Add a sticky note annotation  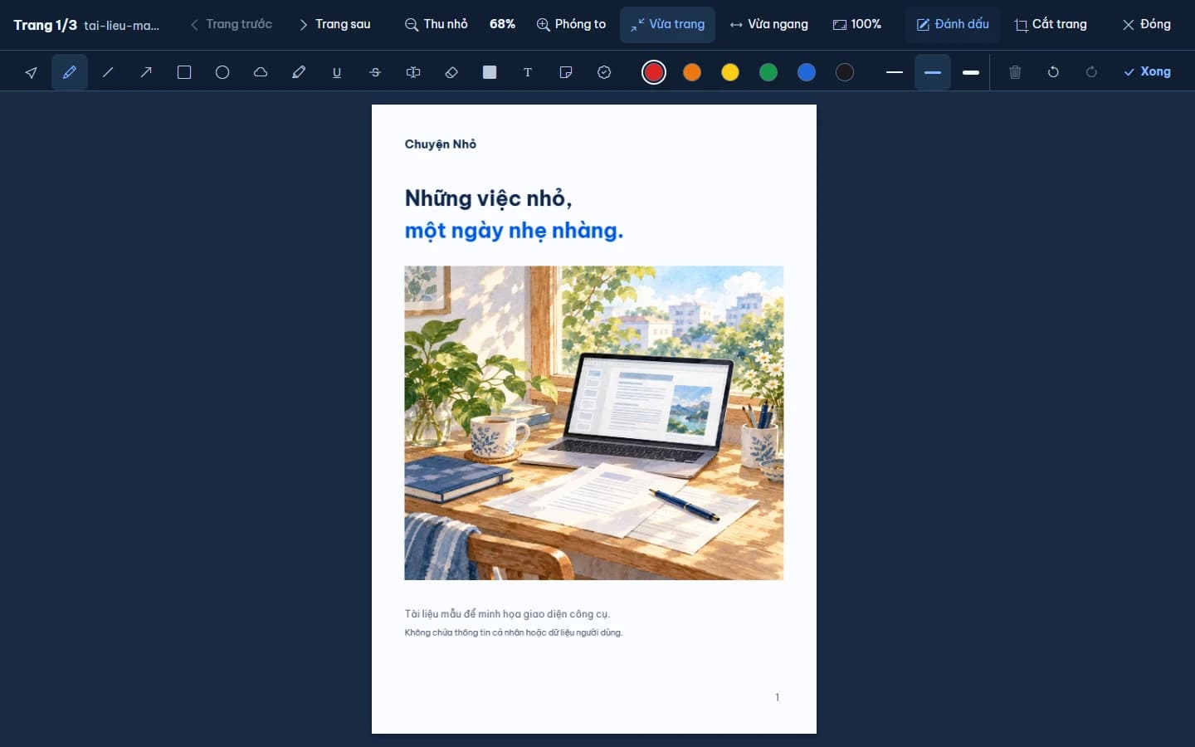(566, 72)
